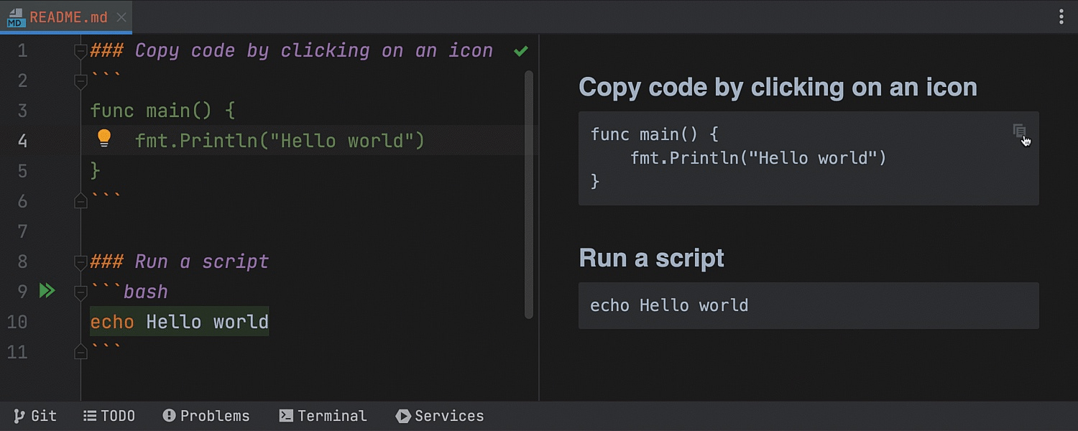The height and width of the screenshot is (431, 1078).
Task: Close the README.md tab
Action: 121,17
